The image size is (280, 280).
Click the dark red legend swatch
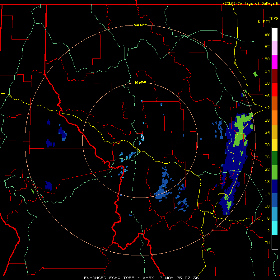coord(275,76)
